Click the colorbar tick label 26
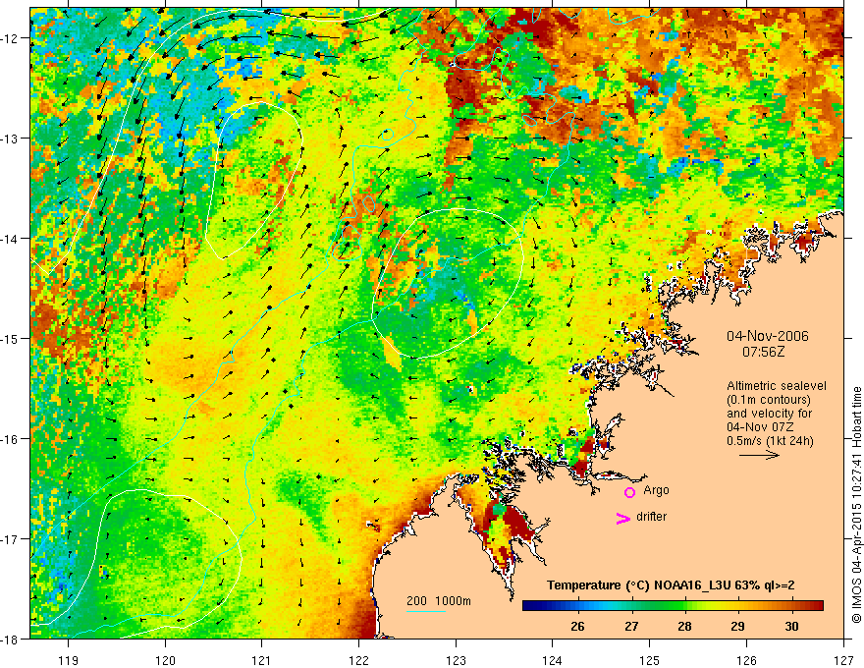 coord(577,627)
